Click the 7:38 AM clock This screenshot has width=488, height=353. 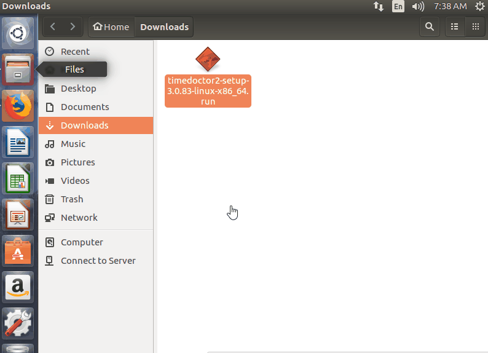[x=450, y=6]
